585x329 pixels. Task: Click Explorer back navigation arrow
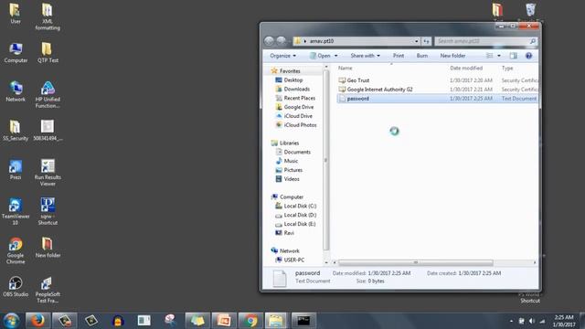(269, 41)
